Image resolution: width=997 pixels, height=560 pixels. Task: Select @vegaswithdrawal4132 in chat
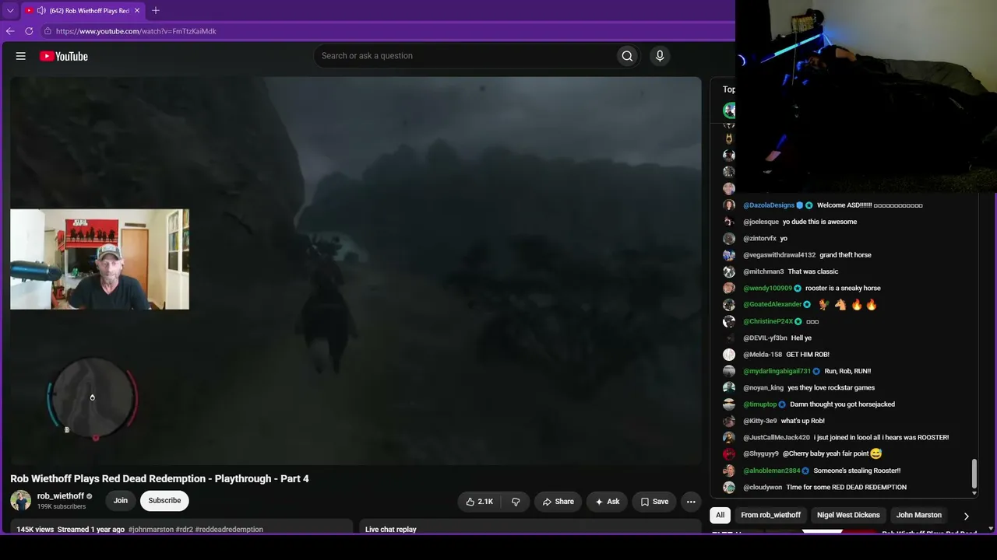pos(779,255)
